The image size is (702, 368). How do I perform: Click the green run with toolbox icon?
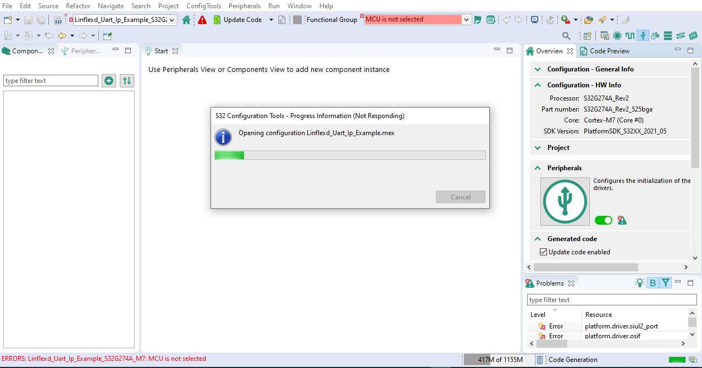coord(565,20)
